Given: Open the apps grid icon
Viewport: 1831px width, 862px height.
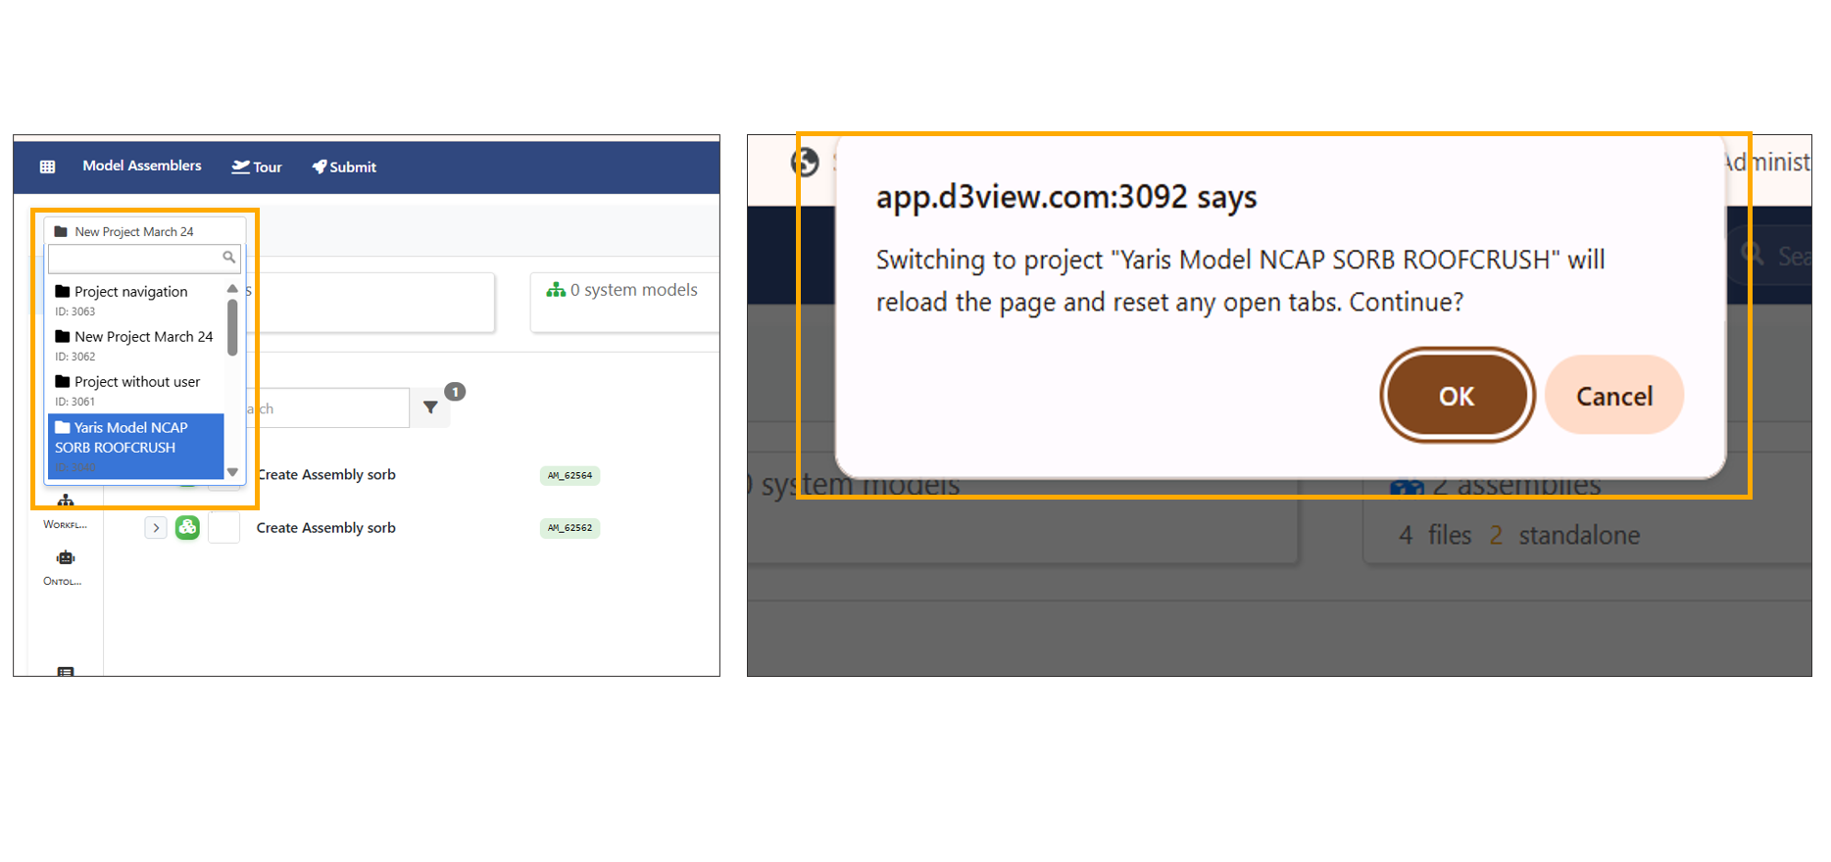Looking at the screenshot, I should [47, 167].
